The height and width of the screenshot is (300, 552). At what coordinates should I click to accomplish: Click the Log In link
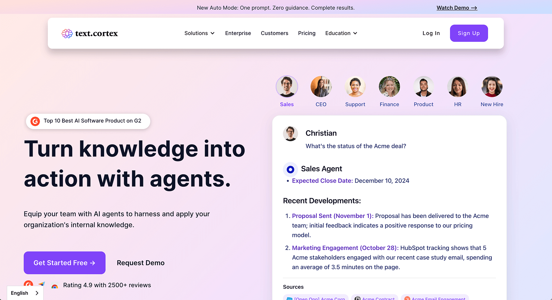[431, 33]
